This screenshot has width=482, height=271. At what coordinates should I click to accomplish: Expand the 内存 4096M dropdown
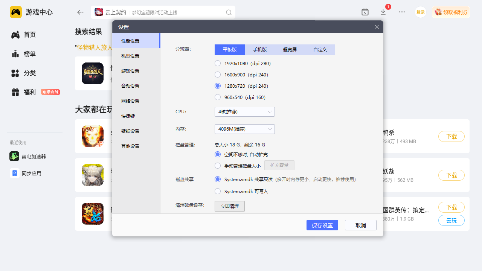[x=244, y=129]
